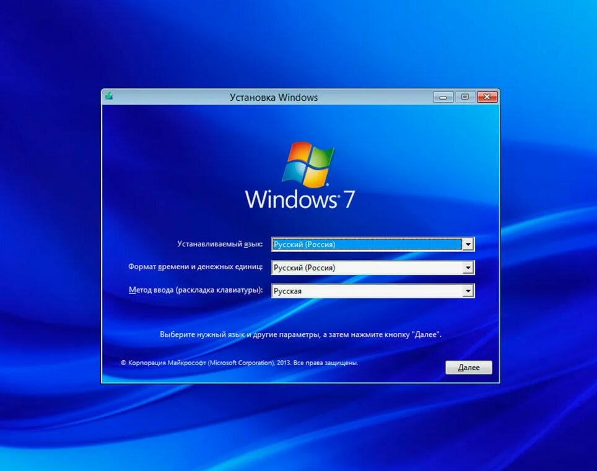Viewport: 597px width, 471px height.
Task: Click the Устанавливаемый язык label
Action: click(x=220, y=244)
